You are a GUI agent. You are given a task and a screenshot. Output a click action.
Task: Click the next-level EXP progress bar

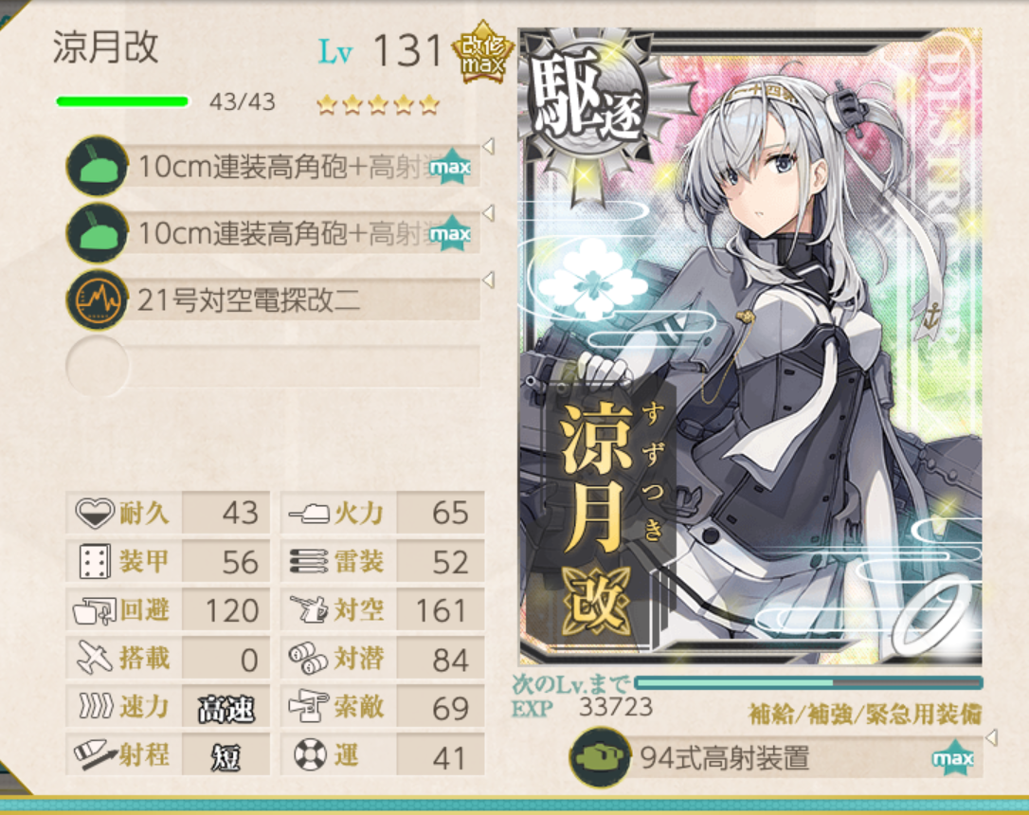coord(808,683)
